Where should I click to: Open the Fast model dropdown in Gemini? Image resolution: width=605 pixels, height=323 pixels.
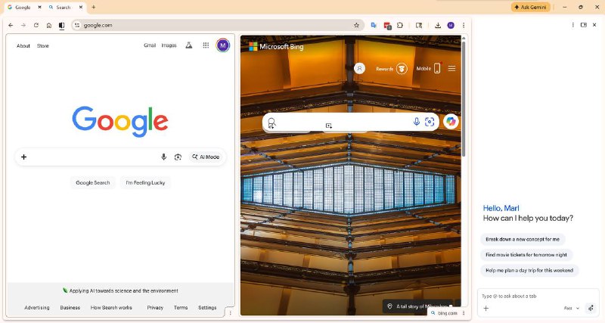[x=572, y=308]
